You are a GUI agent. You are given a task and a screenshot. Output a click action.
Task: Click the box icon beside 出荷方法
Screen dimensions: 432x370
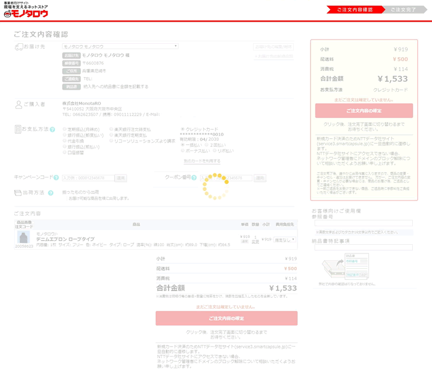[18, 192]
